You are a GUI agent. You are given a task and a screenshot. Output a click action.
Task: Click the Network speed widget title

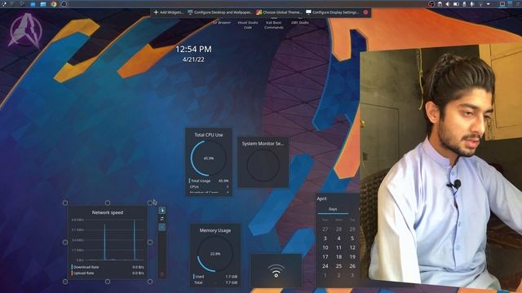(108, 212)
